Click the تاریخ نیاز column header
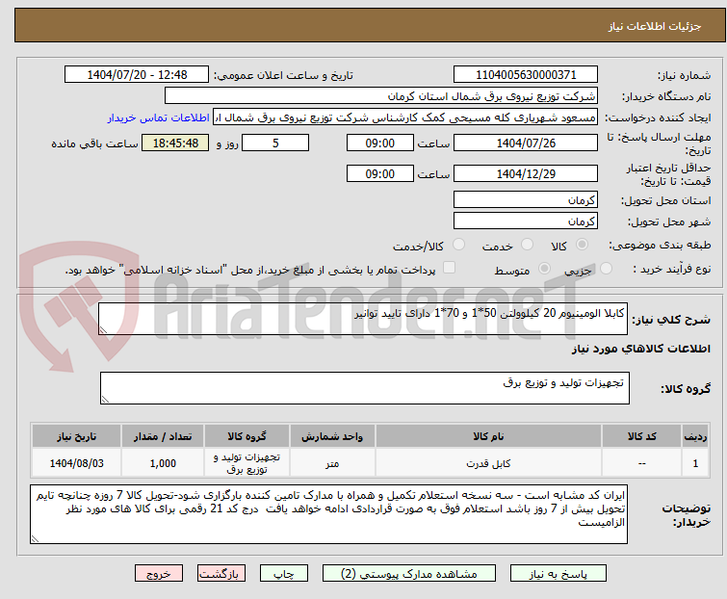This screenshot has height=599, width=727. pos(76,436)
